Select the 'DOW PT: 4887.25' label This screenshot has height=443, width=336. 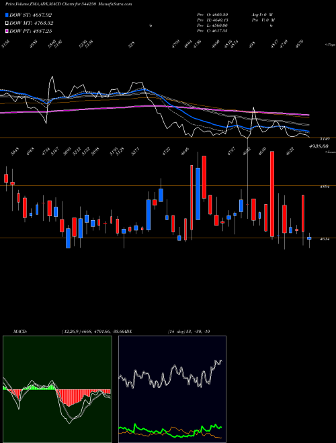[x=31, y=31]
